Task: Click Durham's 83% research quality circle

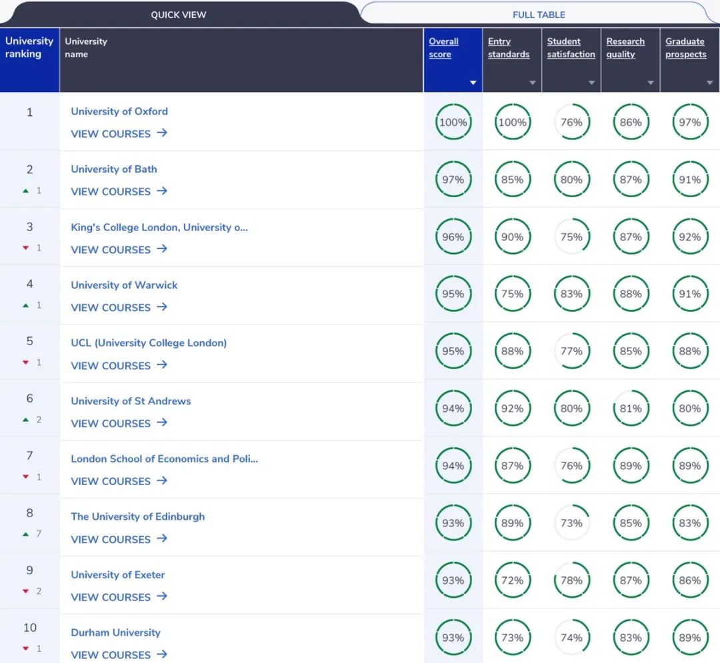Action: (x=631, y=638)
